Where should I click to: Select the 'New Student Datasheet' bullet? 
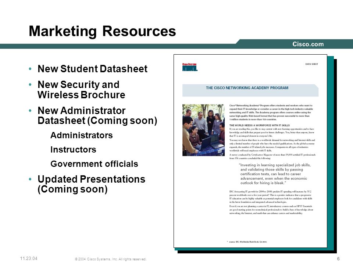click(93, 69)
